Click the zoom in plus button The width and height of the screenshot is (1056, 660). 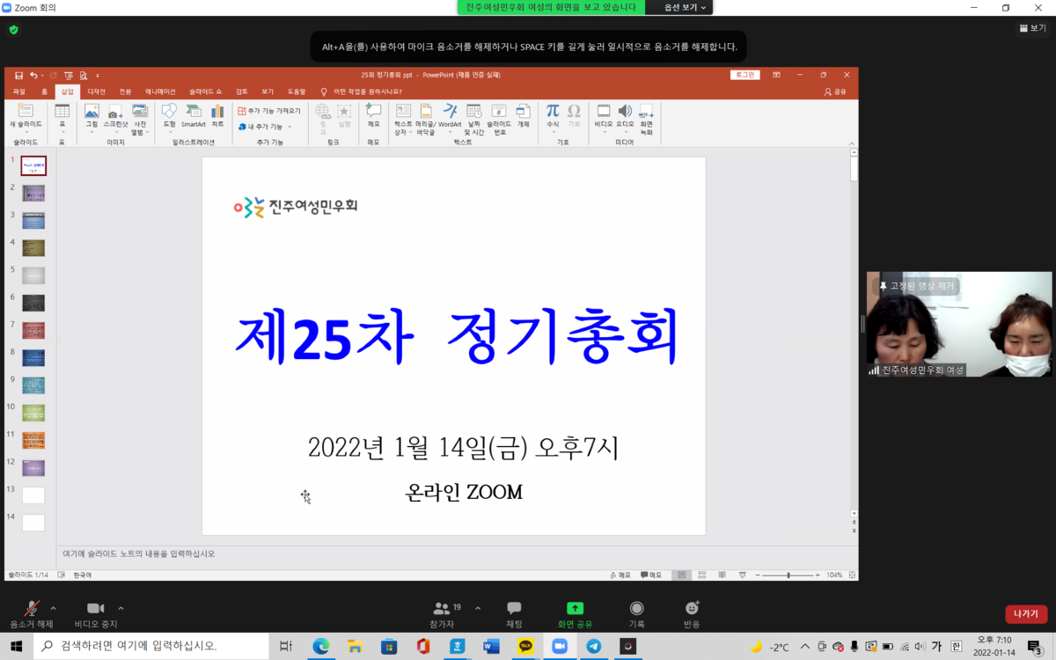pos(818,575)
